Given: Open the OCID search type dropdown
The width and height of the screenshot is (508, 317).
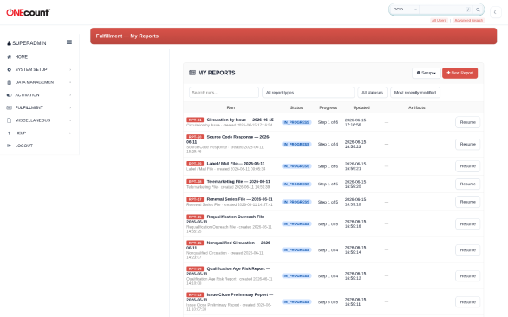Looking at the screenshot, I should point(404,10).
